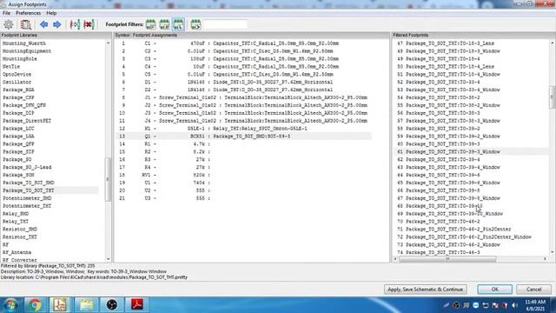Screen dimensions: 556x313
Task: Select Package_TO_SOT_THT library
Action: point(29,190)
